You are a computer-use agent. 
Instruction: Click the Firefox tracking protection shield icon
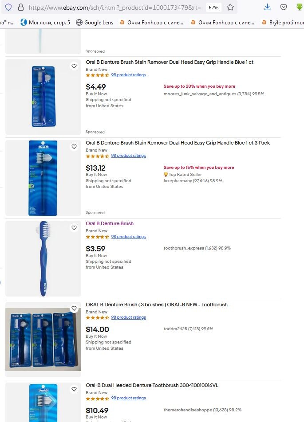[x=8, y=8]
